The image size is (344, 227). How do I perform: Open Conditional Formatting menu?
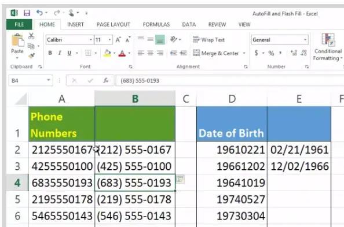click(x=328, y=47)
